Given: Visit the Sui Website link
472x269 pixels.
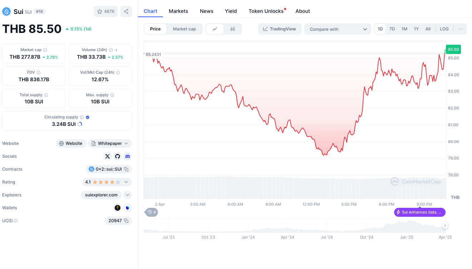Looking at the screenshot, I should 71,143.
